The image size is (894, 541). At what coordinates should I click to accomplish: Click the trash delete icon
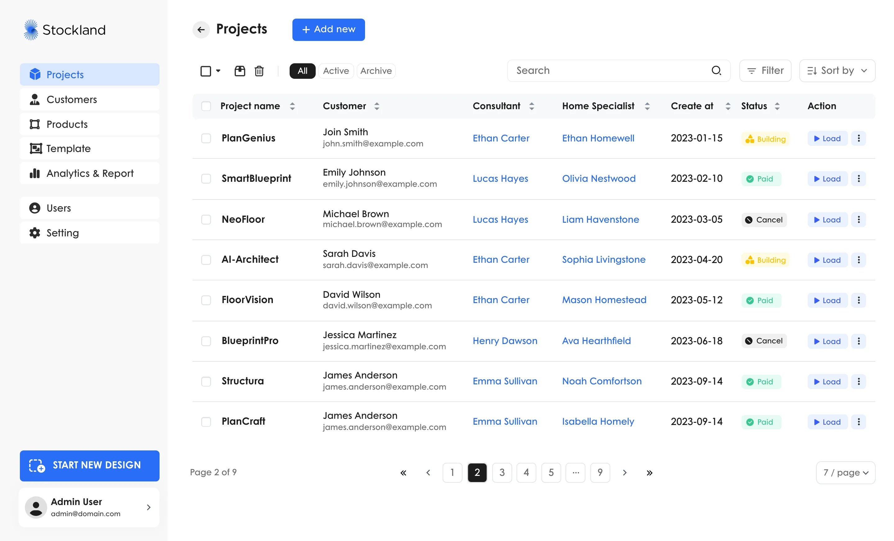pyautogui.click(x=259, y=71)
